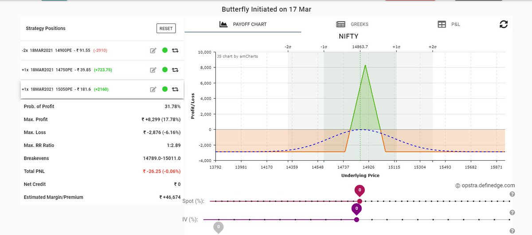This screenshot has height=235, width=532.
Task: Click the RESET button
Action: [x=166, y=28]
